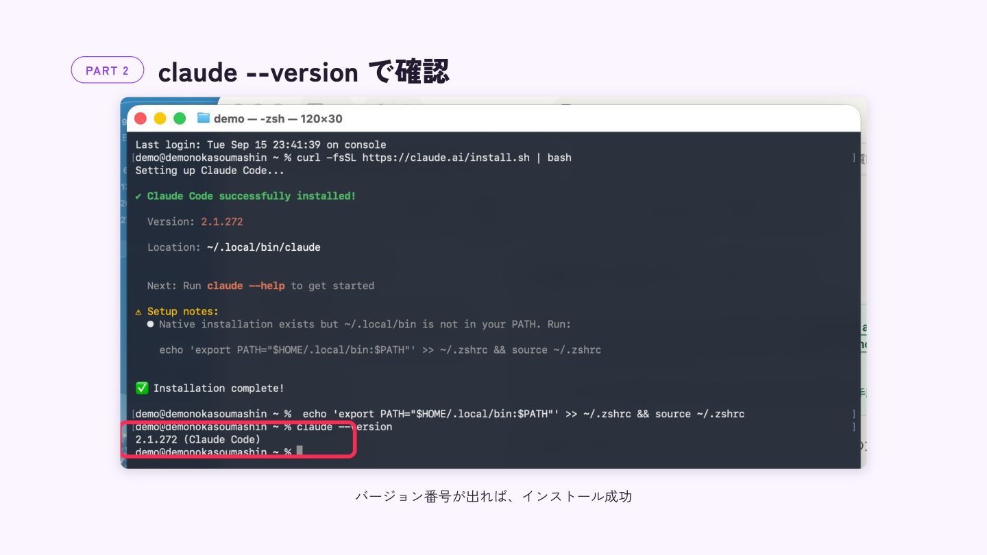Click the 'PART 2' badge

click(108, 70)
